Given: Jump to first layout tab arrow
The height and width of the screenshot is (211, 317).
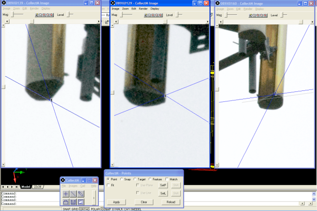Looking at the screenshot, I should coord(3,187).
